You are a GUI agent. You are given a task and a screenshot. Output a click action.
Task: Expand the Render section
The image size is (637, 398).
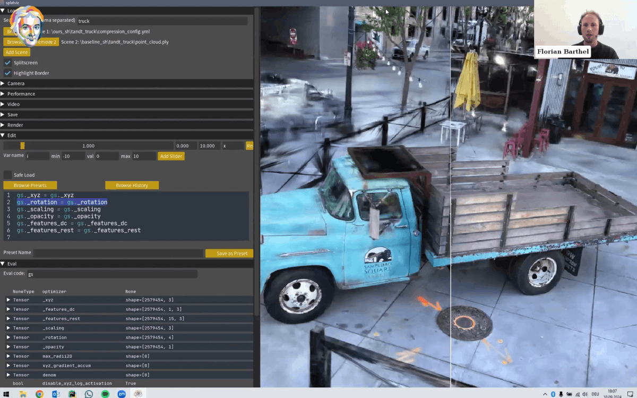126,125
